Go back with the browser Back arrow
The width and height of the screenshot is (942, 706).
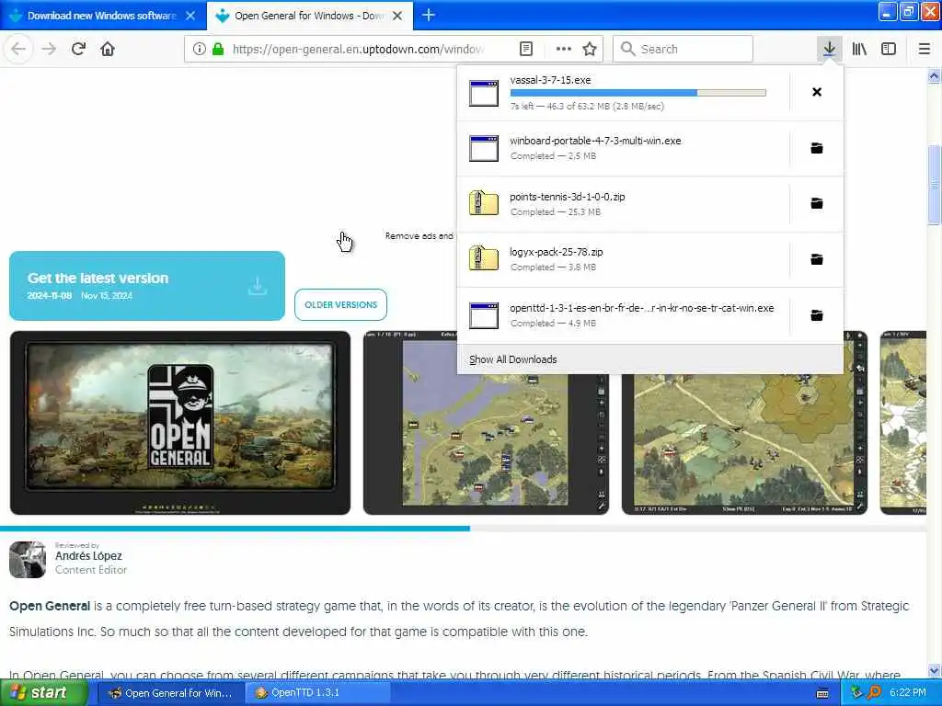point(18,49)
